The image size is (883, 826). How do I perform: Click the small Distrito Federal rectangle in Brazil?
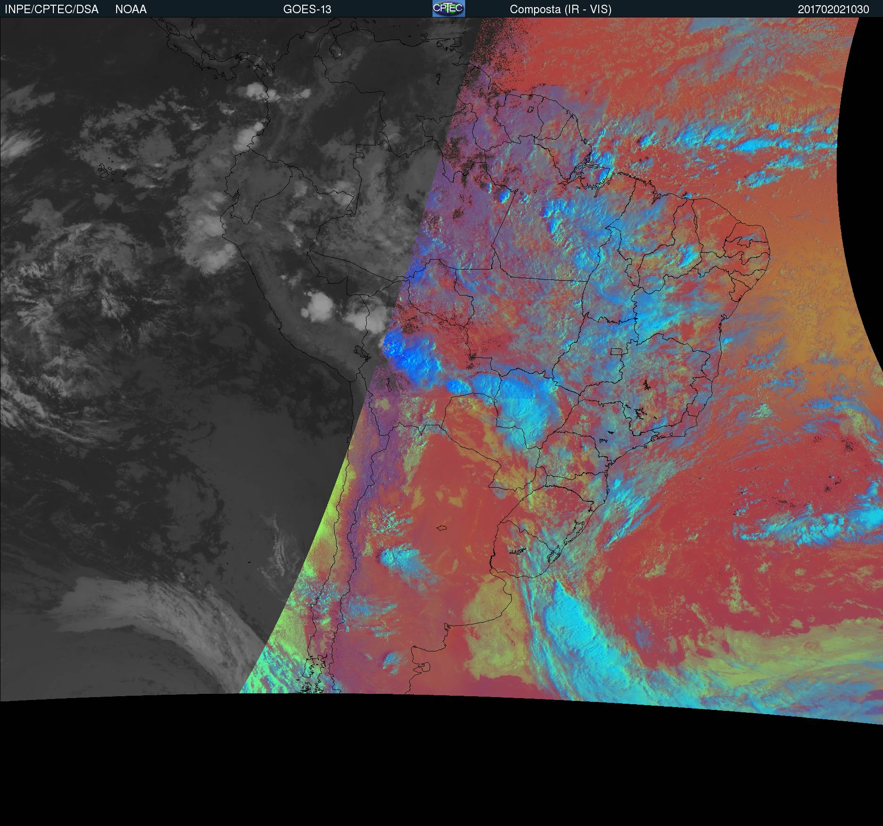tap(616, 351)
